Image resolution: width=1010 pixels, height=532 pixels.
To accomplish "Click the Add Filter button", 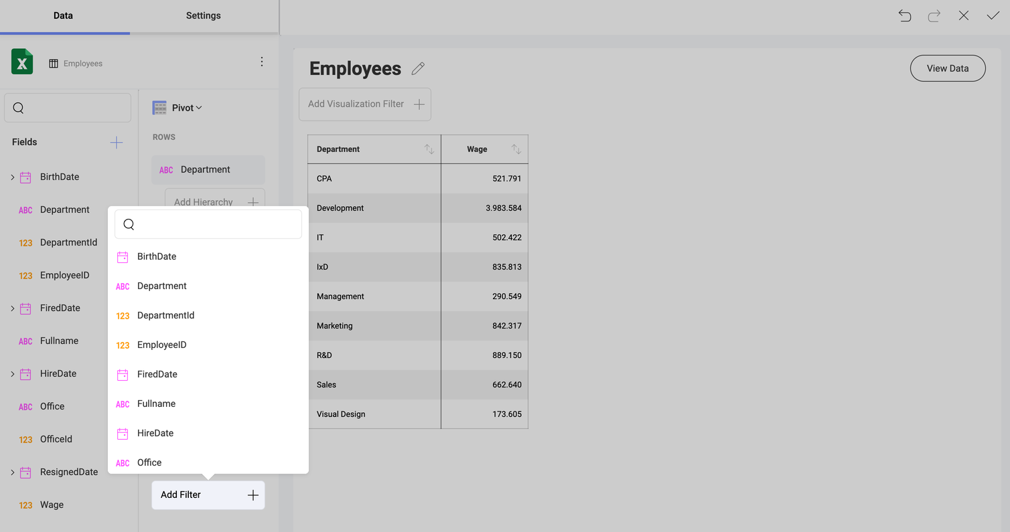I will [208, 495].
